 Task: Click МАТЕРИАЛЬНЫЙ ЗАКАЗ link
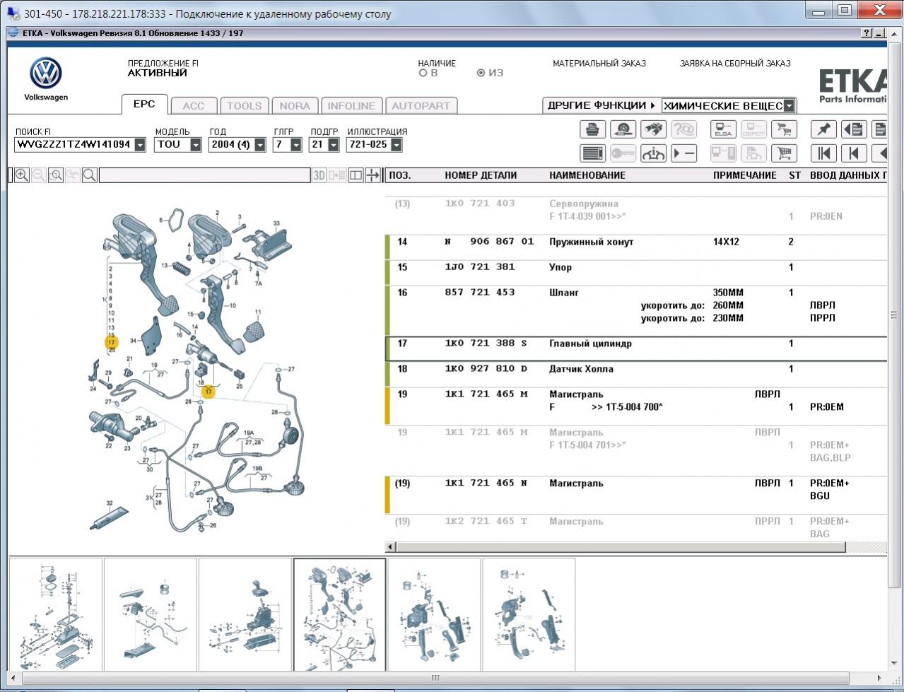point(599,64)
